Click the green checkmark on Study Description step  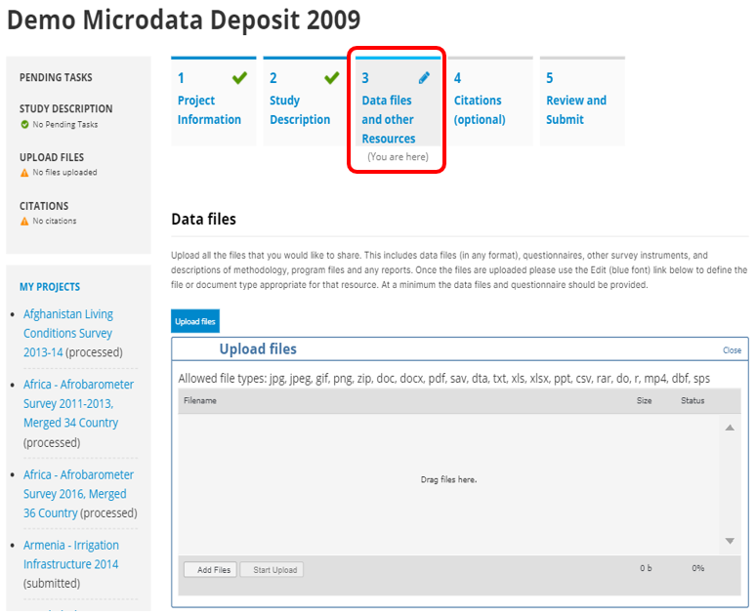[x=332, y=77]
